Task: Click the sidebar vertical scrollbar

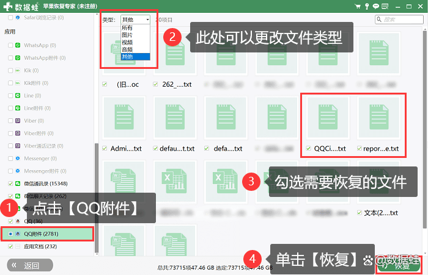Action: coord(97,198)
